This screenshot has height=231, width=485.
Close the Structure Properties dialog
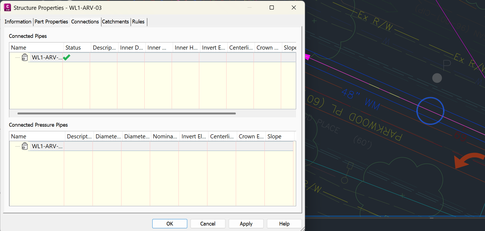pos(294,7)
